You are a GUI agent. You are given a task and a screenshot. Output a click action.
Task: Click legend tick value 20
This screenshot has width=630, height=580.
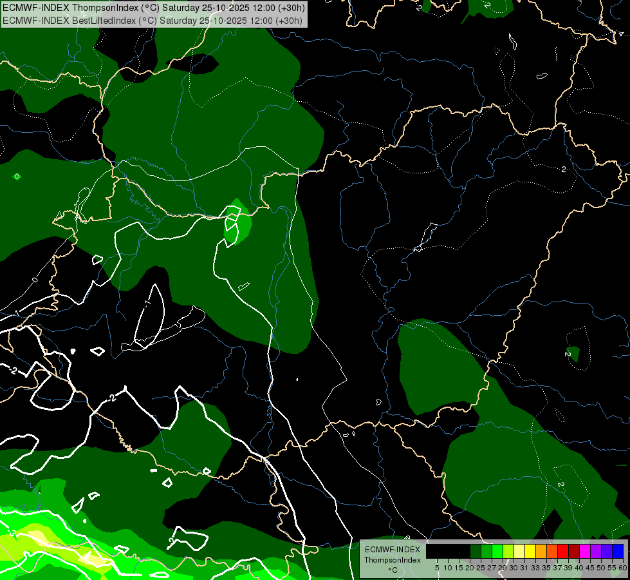coord(470,568)
